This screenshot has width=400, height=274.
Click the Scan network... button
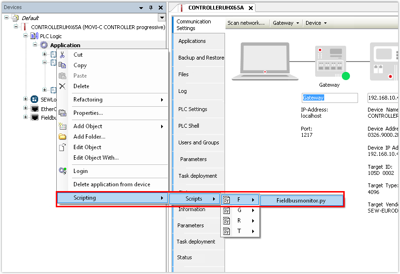246,23
